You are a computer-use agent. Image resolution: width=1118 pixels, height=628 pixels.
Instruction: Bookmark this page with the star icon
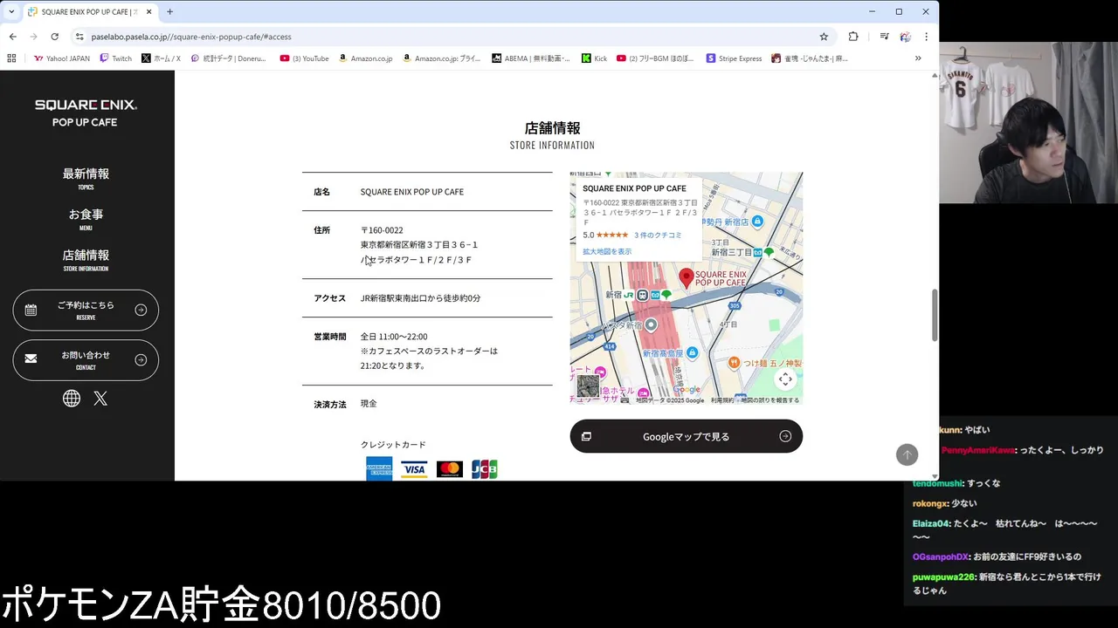point(824,37)
